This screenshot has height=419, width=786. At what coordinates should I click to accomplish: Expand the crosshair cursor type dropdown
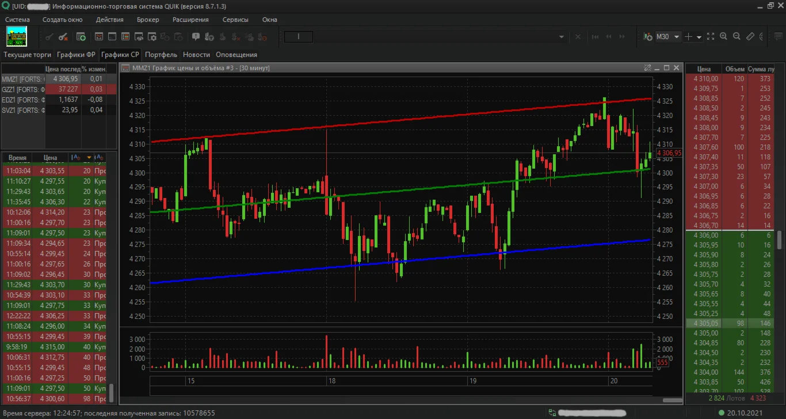click(699, 37)
